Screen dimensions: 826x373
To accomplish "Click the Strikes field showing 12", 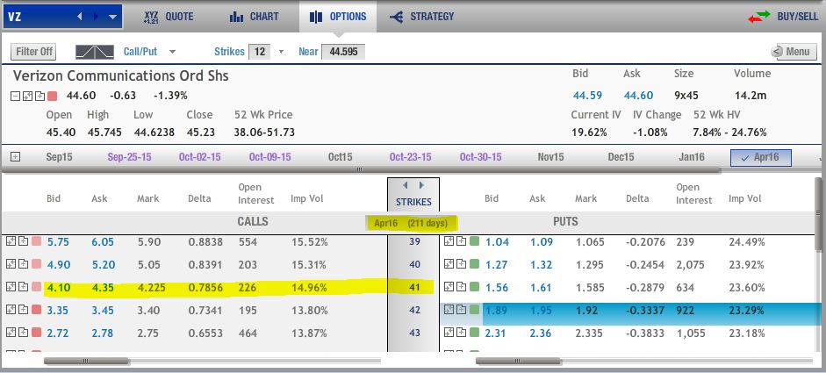I will 259,52.
